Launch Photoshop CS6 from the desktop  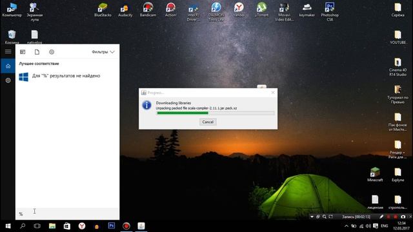[330, 12]
